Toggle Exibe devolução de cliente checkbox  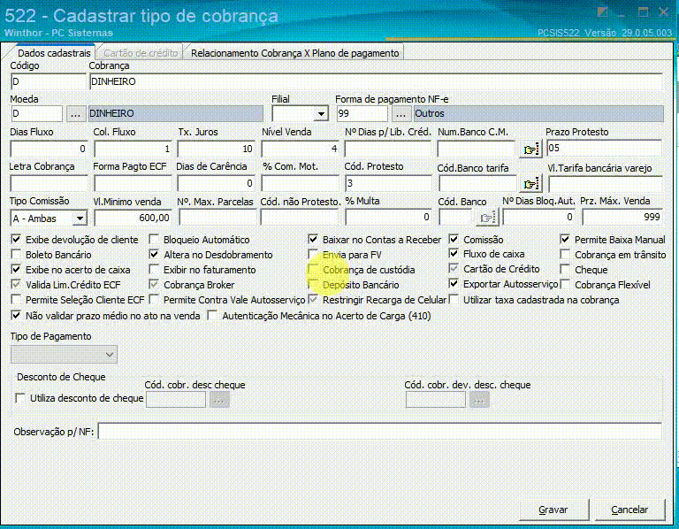click(x=16, y=239)
